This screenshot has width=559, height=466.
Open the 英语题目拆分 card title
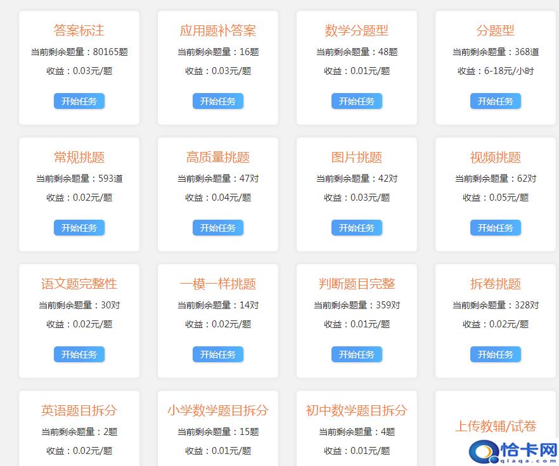pos(79,410)
